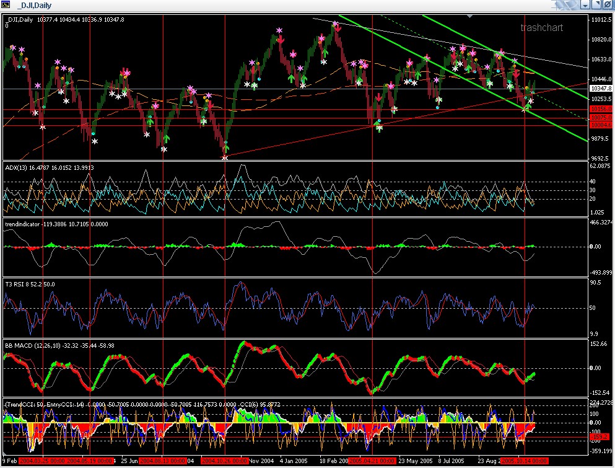
Task: Select the BB MACD (12,26,10) indicator label
Action: (59, 345)
